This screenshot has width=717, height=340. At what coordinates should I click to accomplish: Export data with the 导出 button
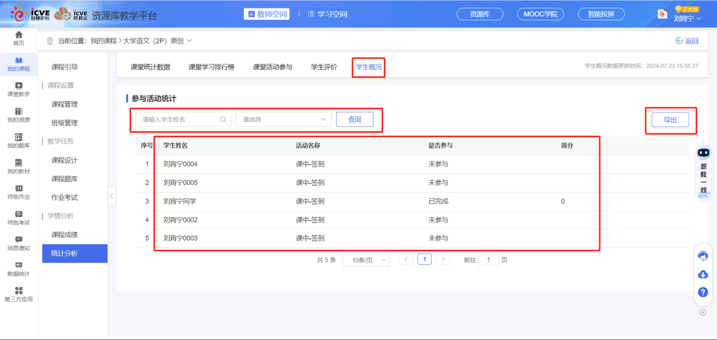coord(671,119)
